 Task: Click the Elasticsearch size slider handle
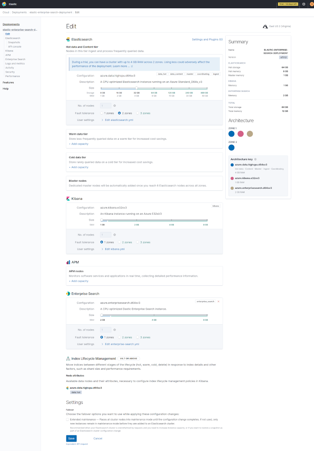[x=136, y=88]
